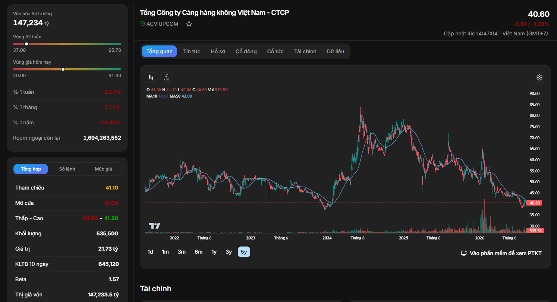Open the Tin tức tab
The image size is (557, 302).
click(x=192, y=51)
